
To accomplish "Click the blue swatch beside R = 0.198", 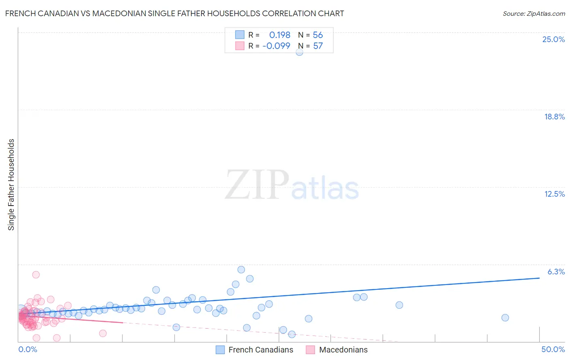I will [x=240, y=35].
